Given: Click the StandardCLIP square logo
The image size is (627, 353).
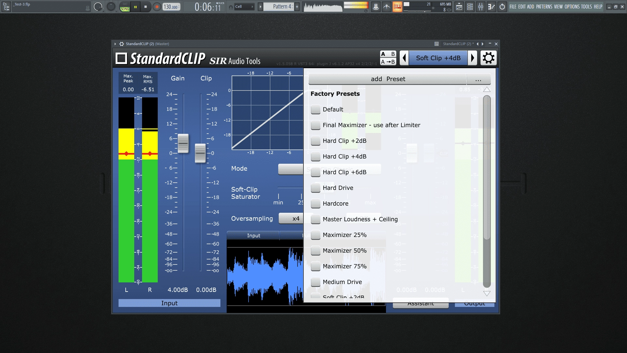Looking at the screenshot, I should click(121, 59).
